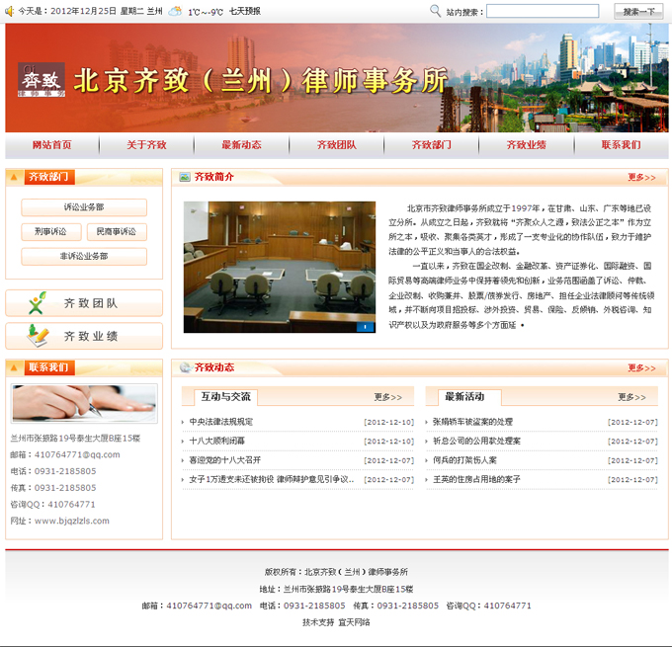Select 齐致部门 in the navigation bar

pos(431,145)
